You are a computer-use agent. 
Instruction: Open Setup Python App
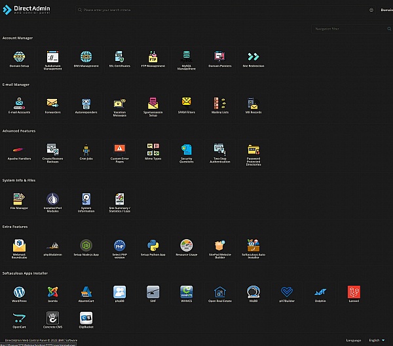click(x=153, y=248)
